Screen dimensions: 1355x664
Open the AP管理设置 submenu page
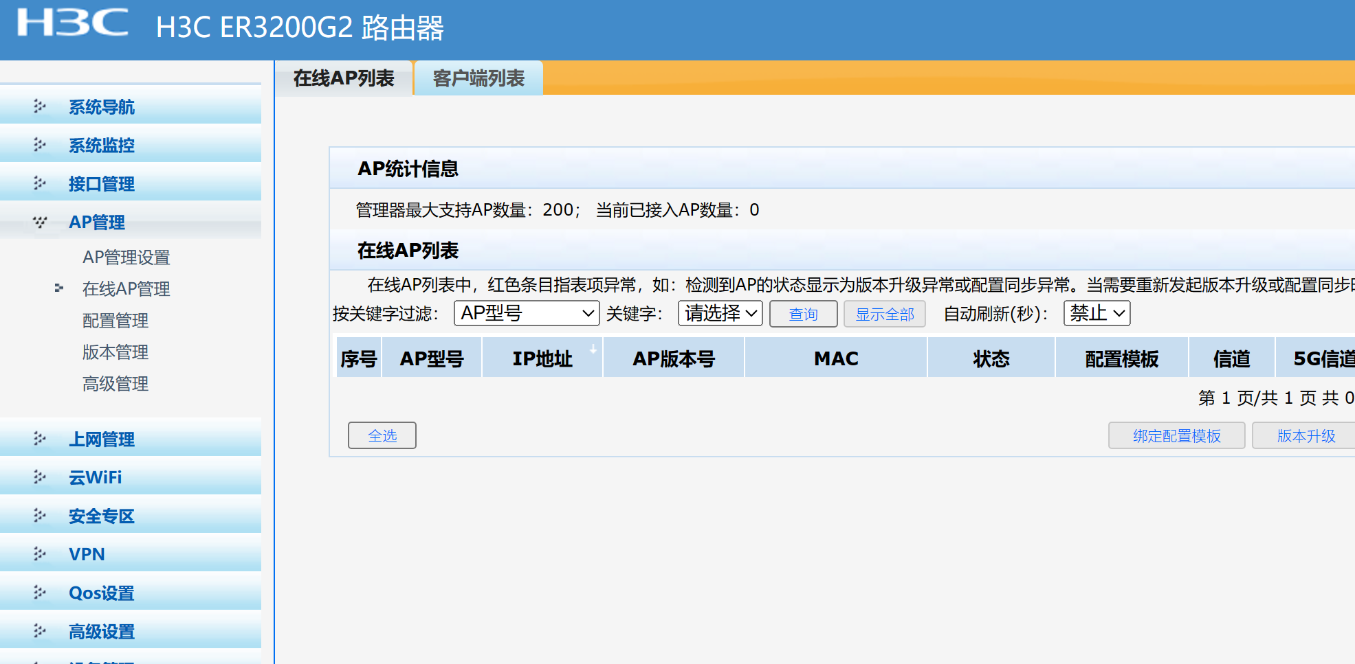(x=126, y=257)
